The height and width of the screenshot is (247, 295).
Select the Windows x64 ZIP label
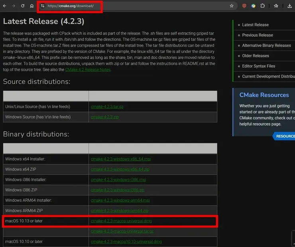pos(21,169)
